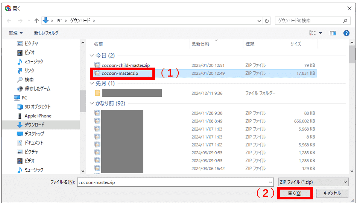The height and width of the screenshot is (205, 357).
Task: Click the 2024/03/06 16:42 date cell
Action: 208,169
